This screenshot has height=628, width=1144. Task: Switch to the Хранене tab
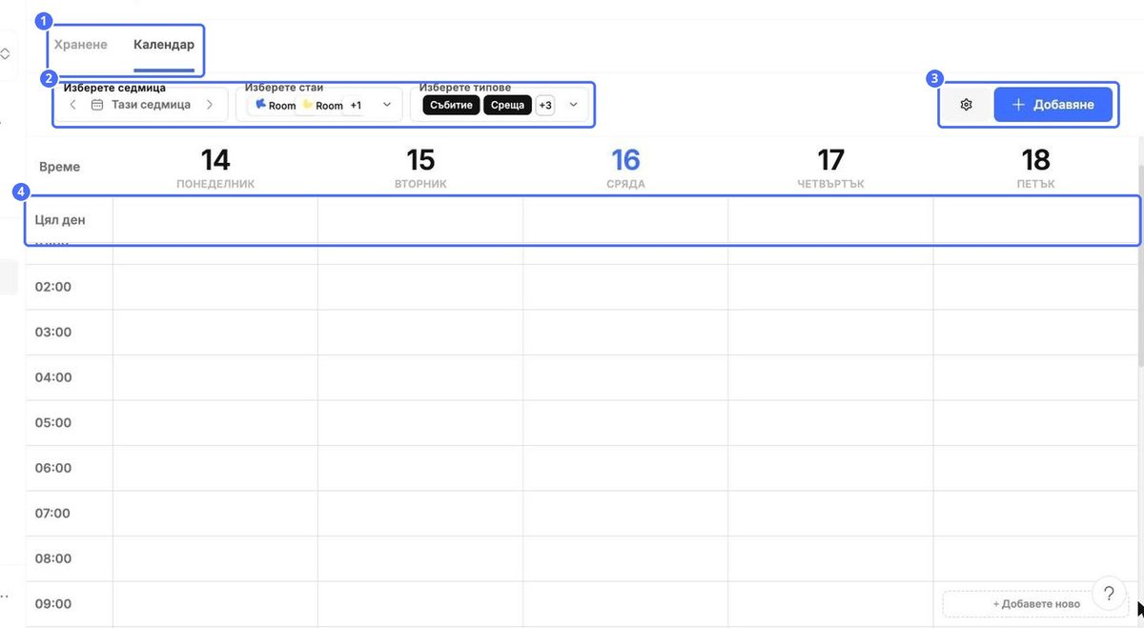pos(81,45)
